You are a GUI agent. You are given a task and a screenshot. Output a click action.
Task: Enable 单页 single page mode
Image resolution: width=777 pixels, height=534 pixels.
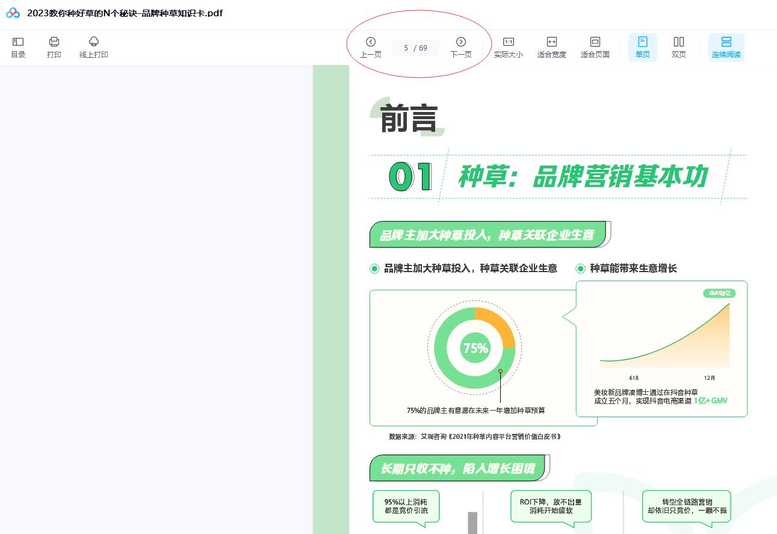tap(643, 47)
